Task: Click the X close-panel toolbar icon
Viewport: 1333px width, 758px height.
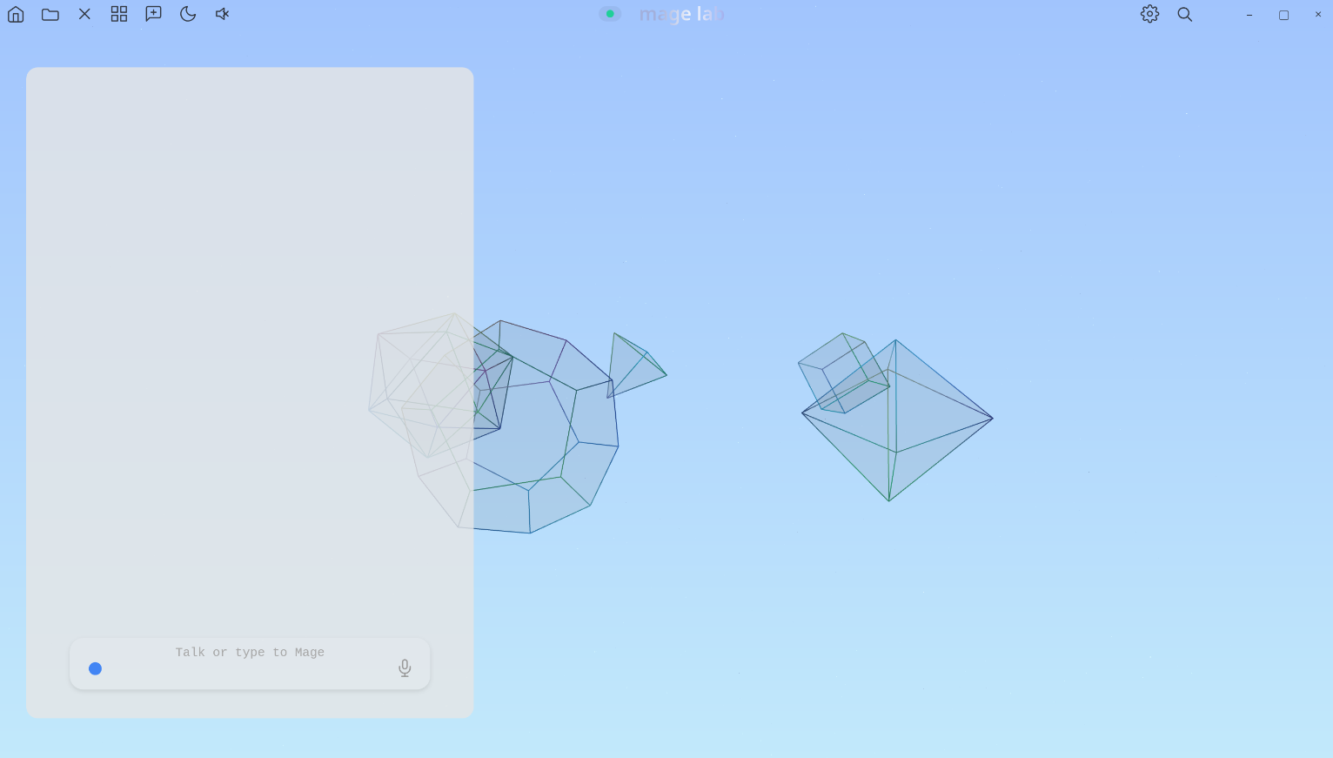Action: pyautogui.click(x=84, y=14)
